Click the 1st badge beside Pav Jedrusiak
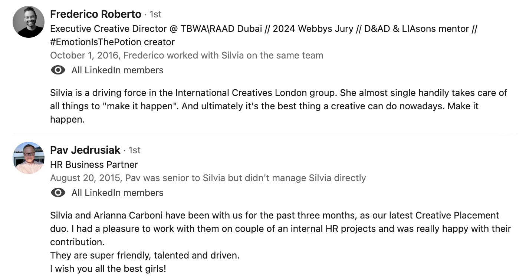 click(x=134, y=150)
